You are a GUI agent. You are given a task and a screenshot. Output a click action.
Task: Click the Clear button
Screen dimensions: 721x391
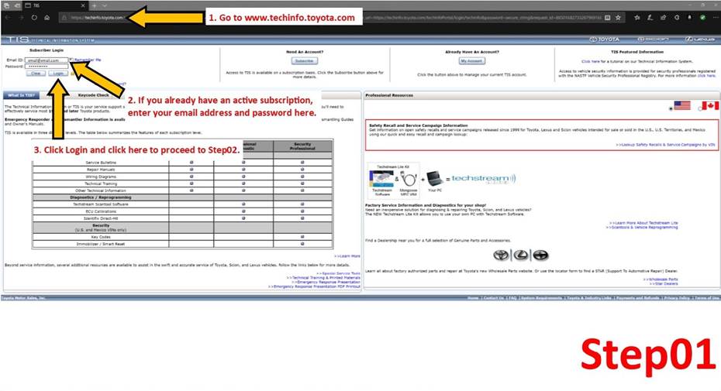point(36,74)
